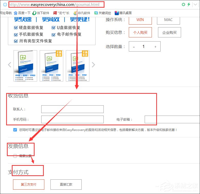Click the 手机数据恢复 feature checkmark

pyautogui.click(x=16, y=34)
